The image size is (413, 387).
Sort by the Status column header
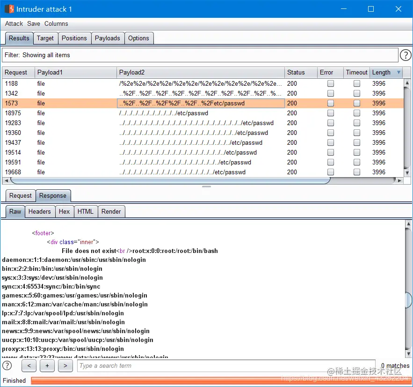tap(301, 72)
